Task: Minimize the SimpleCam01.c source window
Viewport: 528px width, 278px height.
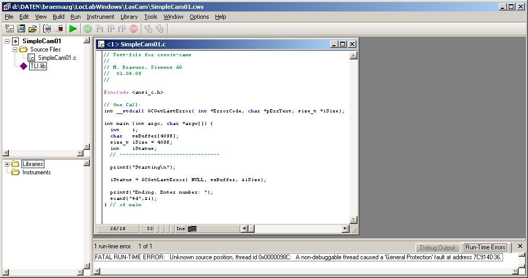Action: [x=334, y=44]
